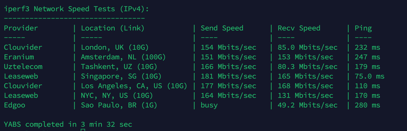This screenshot has height=131, width=407.
Task: Click 'NYC, NY, US (10G)' location text
Action: click(117, 95)
